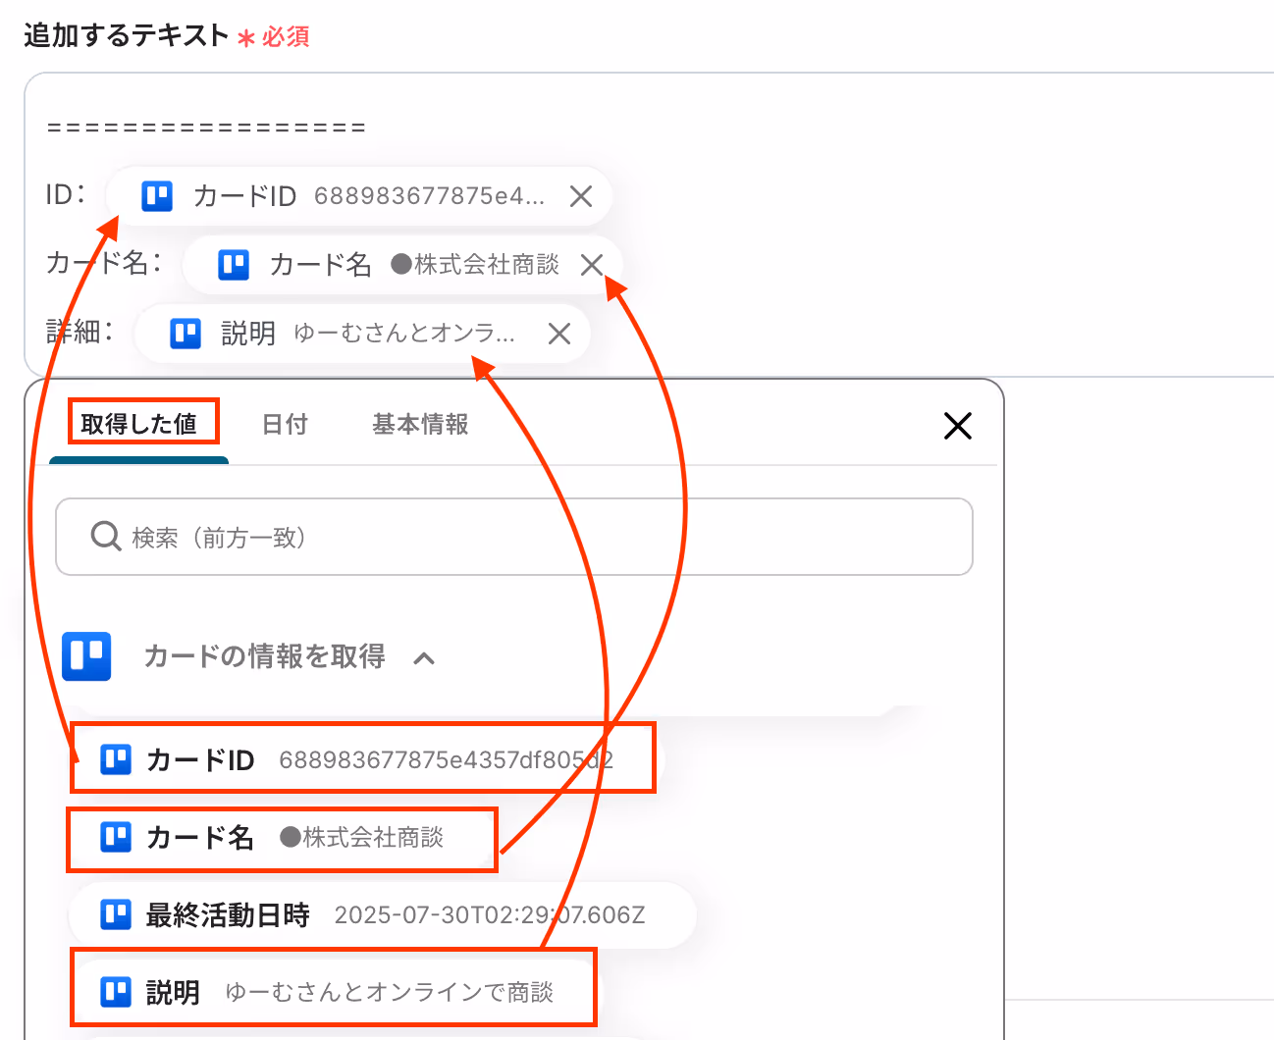Click the カード名： label in the text area
The image size is (1274, 1040).
[x=103, y=264]
